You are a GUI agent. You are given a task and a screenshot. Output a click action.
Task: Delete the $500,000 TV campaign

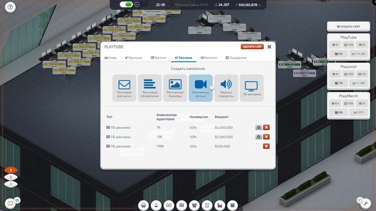(266, 146)
